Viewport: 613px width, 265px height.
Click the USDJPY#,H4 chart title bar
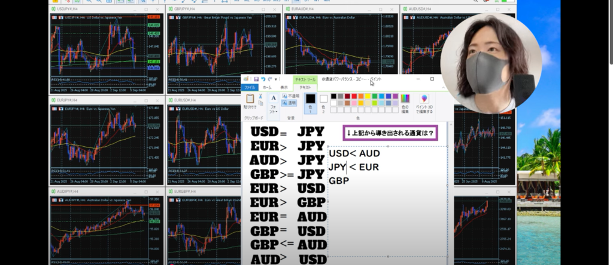click(107, 9)
